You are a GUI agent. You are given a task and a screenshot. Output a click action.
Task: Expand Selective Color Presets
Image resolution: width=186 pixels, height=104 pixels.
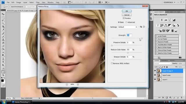click(156, 53)
